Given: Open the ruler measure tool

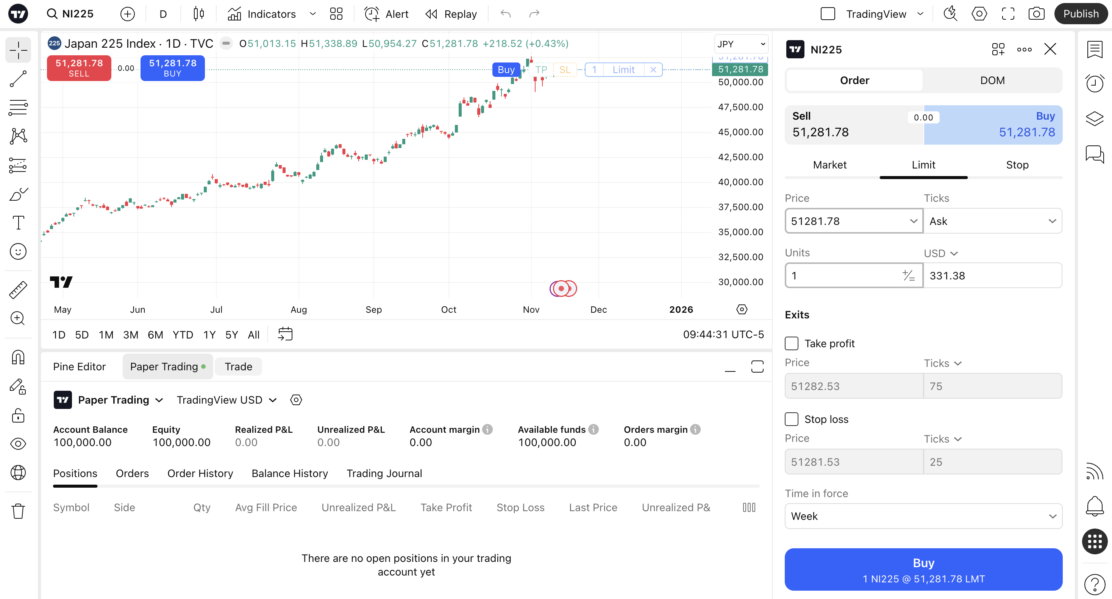Looking at the screenshot, I should pos(18,290).
